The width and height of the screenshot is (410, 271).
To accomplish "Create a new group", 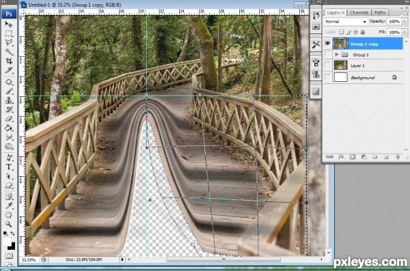I will 375,157.
